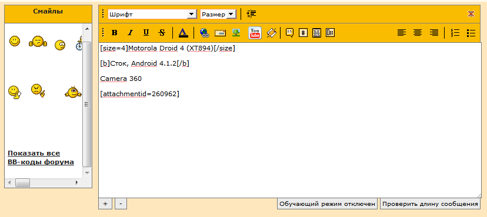Screen dimensions: 487x217
Task: Insert the wide-eyed looking sideways smiley
Action: [60, 45]
